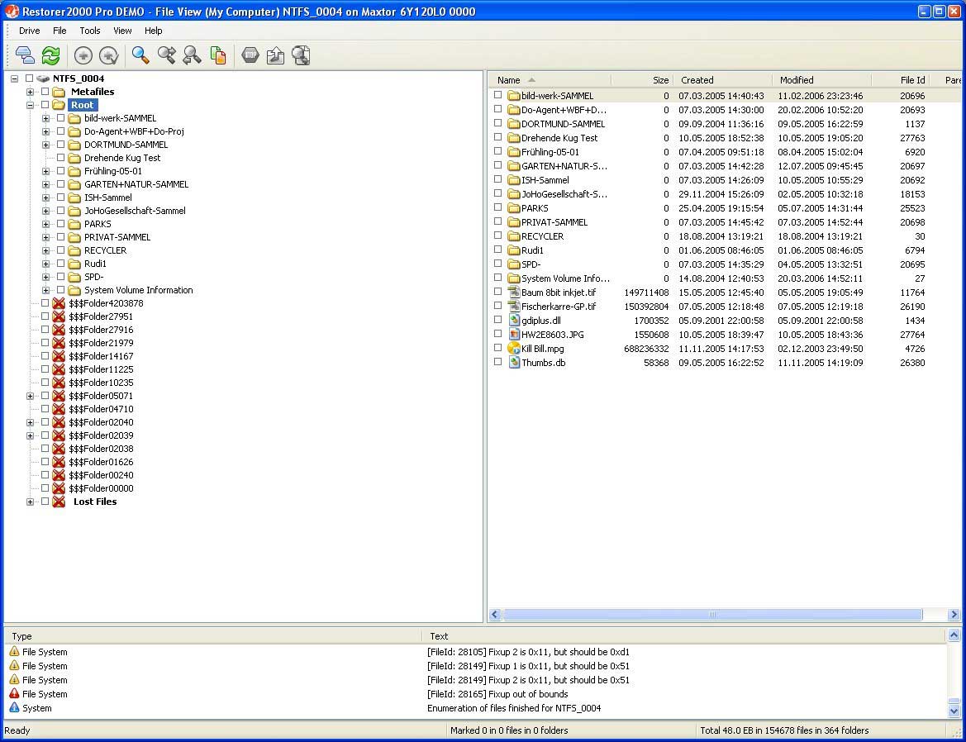Mark Kill Bill.mpg checkbox in file list
The height and width of the screenshot is (742, 966).
click(497, 348)
